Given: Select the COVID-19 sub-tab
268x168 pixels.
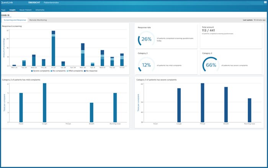Looking at the screenshot, I should point(5,15).
